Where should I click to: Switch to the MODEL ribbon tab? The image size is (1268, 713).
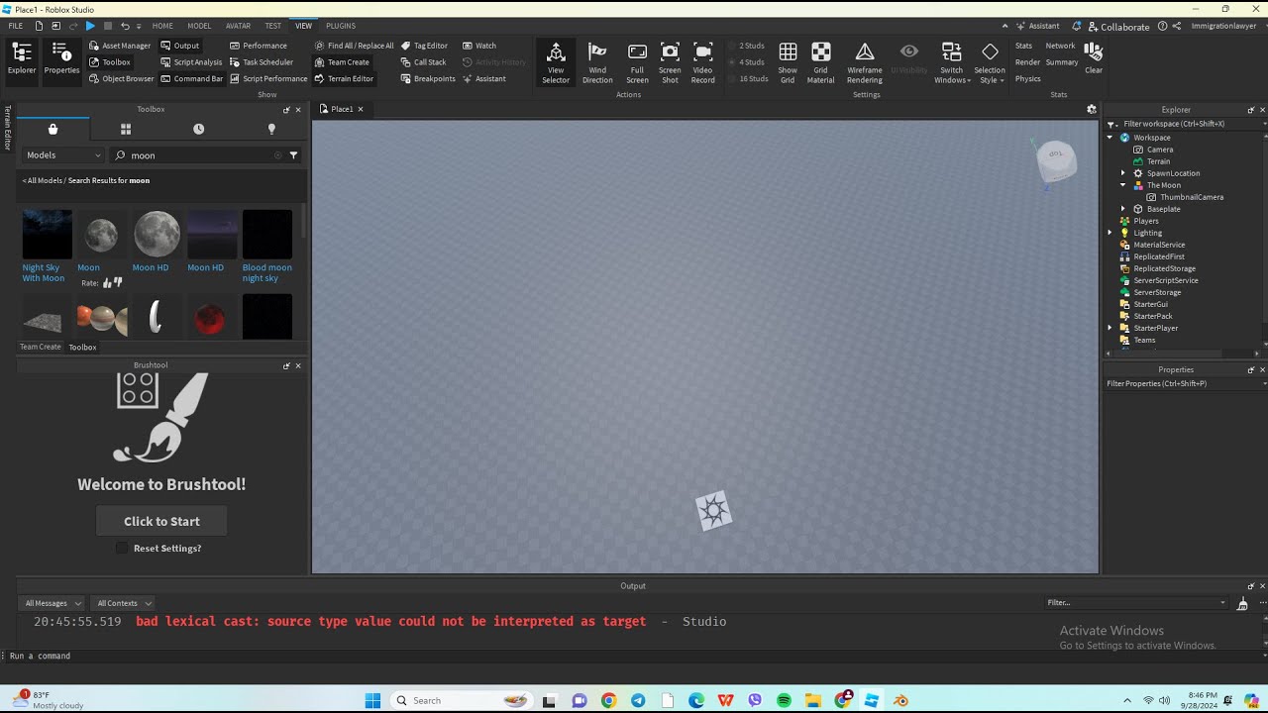(199, 26)
